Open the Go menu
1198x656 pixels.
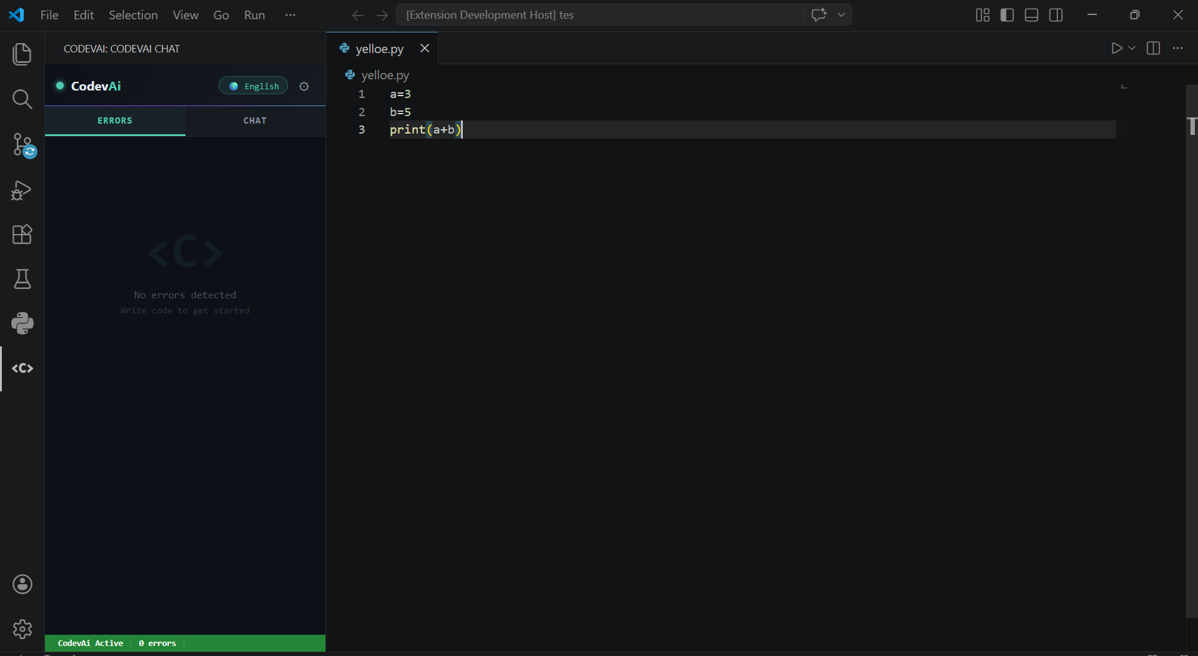pyautogui.click(x=221, y=15)
